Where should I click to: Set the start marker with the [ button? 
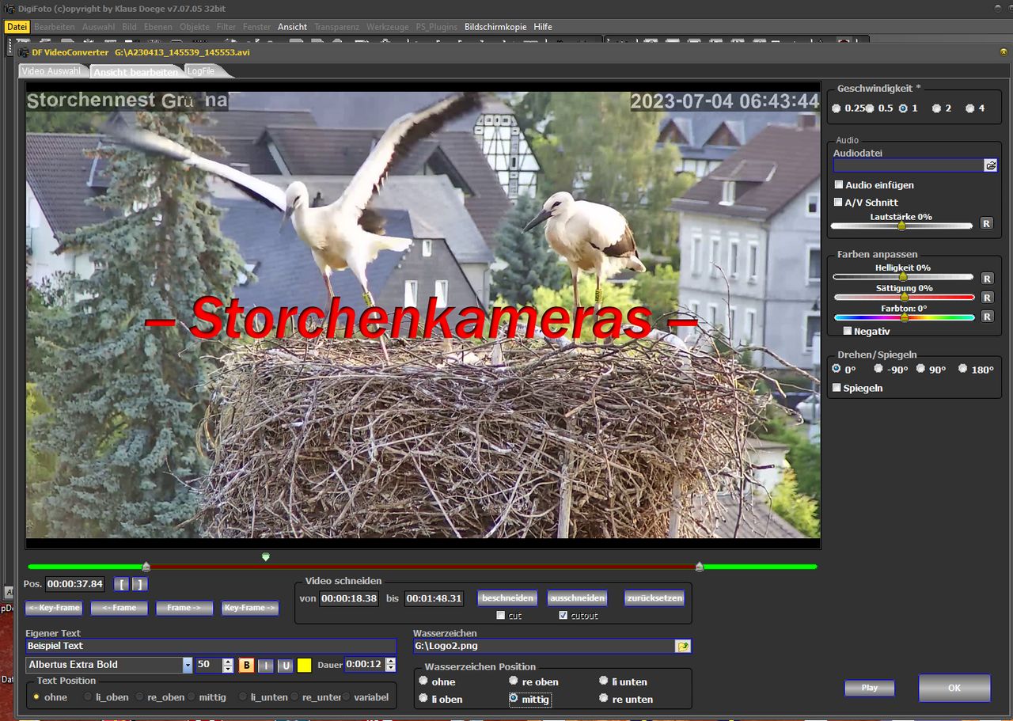point(120,584)
